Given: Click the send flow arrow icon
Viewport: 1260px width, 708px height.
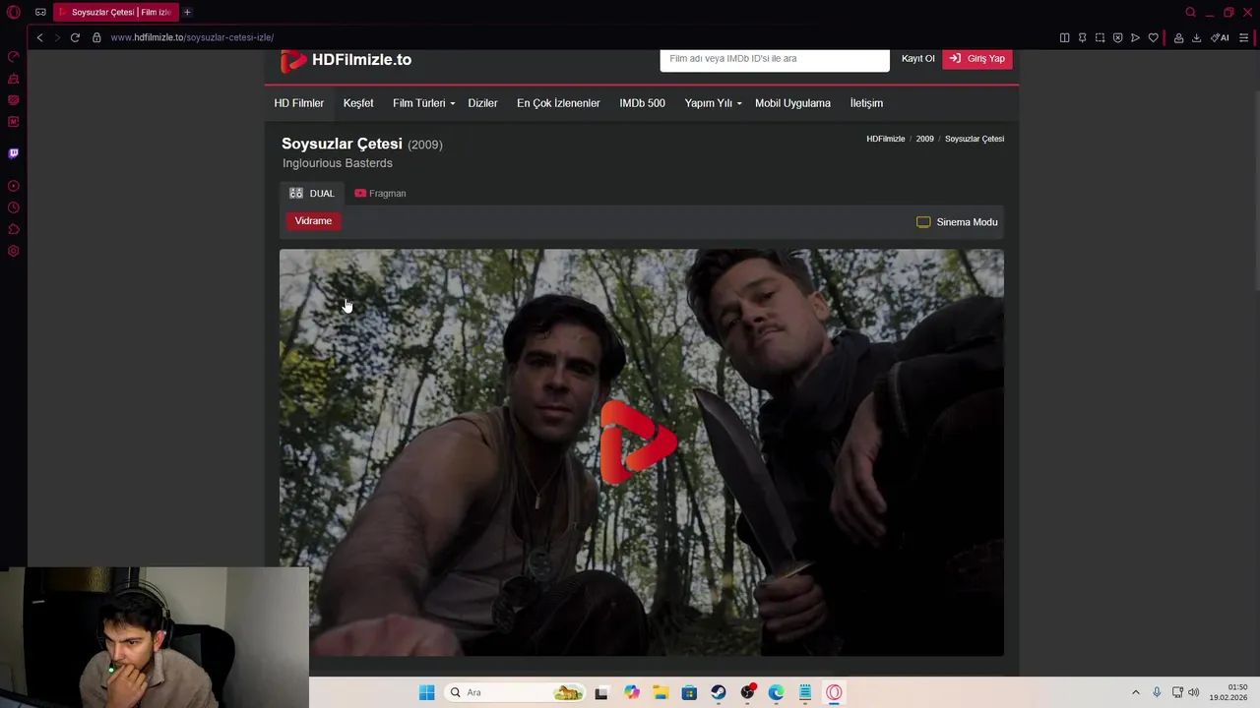Looking at the screenshot, I should point(1135,37).
